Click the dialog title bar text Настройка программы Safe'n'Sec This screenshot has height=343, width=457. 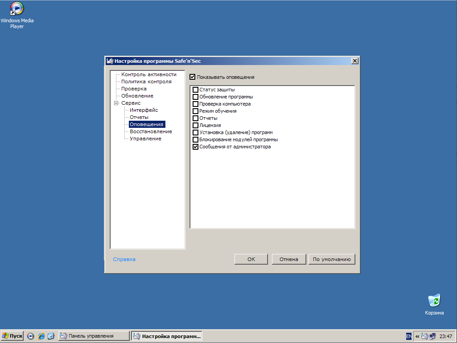click(158, 61)
